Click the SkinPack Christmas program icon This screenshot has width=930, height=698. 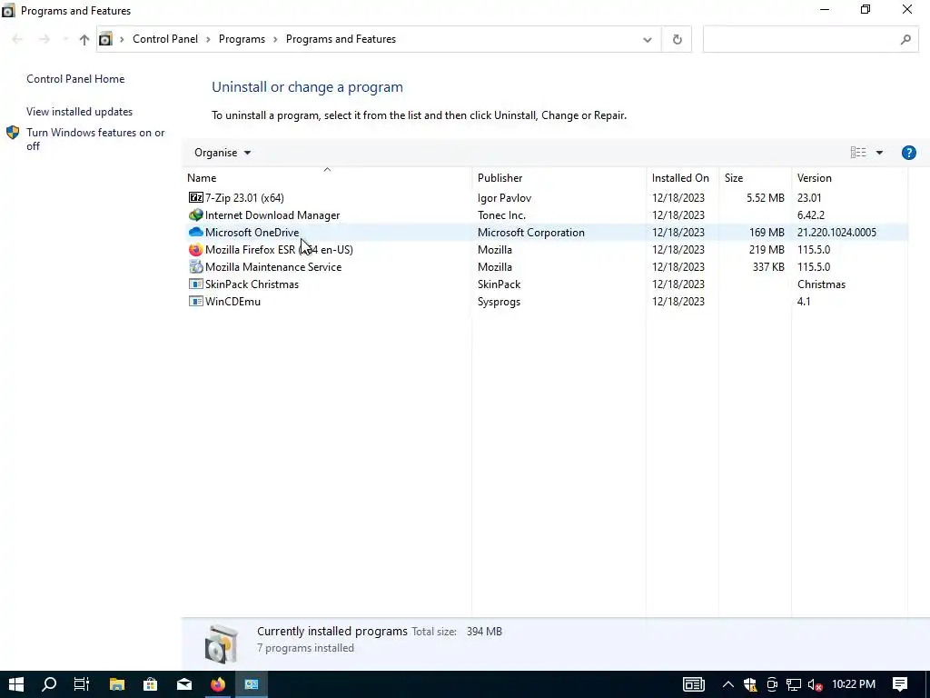[196, 284]
